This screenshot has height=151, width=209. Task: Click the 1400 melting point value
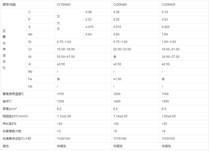(x=117, y=101)
